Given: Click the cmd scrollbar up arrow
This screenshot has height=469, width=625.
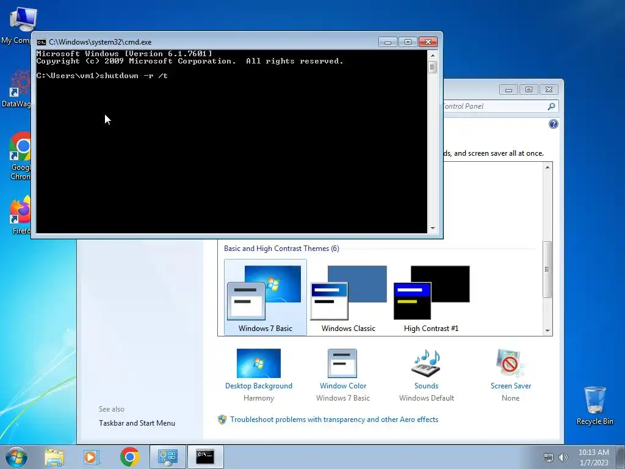Looking at the screenshot, I should [x=433, y=55].
